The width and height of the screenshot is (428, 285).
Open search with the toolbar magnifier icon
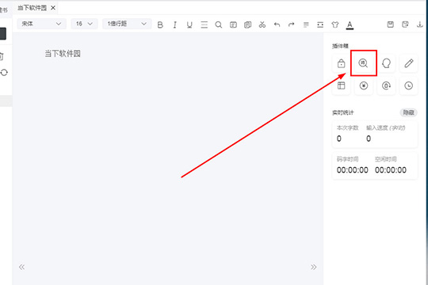219,25
